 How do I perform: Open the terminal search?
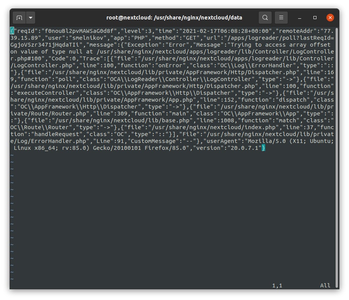click(265, 18)
